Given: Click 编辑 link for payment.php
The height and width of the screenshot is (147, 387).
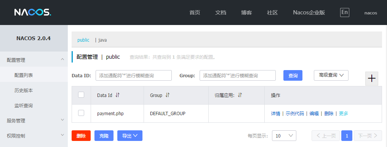Looking at the screenshot, I should 314,113.
